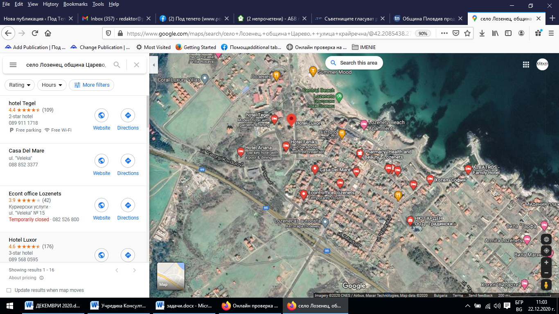Open Google Maps hamburger menu
The height and width of the screenshot is (314, 559).
click(13, 65)
